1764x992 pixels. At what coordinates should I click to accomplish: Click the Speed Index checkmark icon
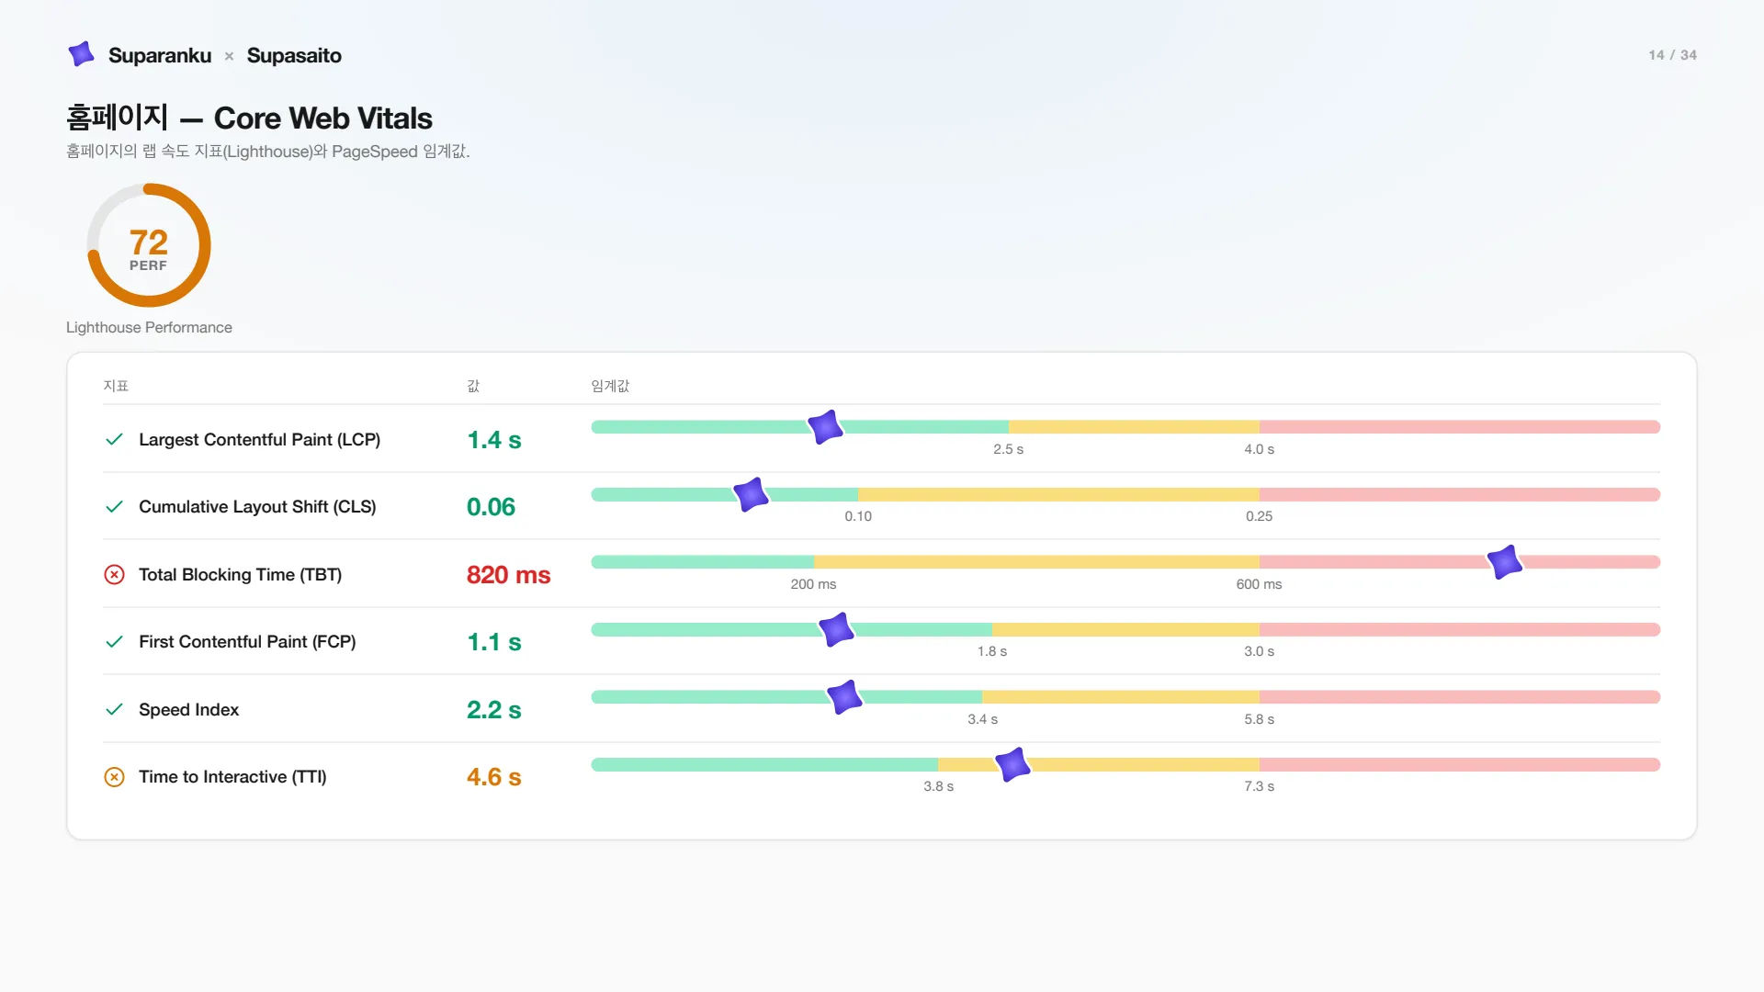coord(114,709)
